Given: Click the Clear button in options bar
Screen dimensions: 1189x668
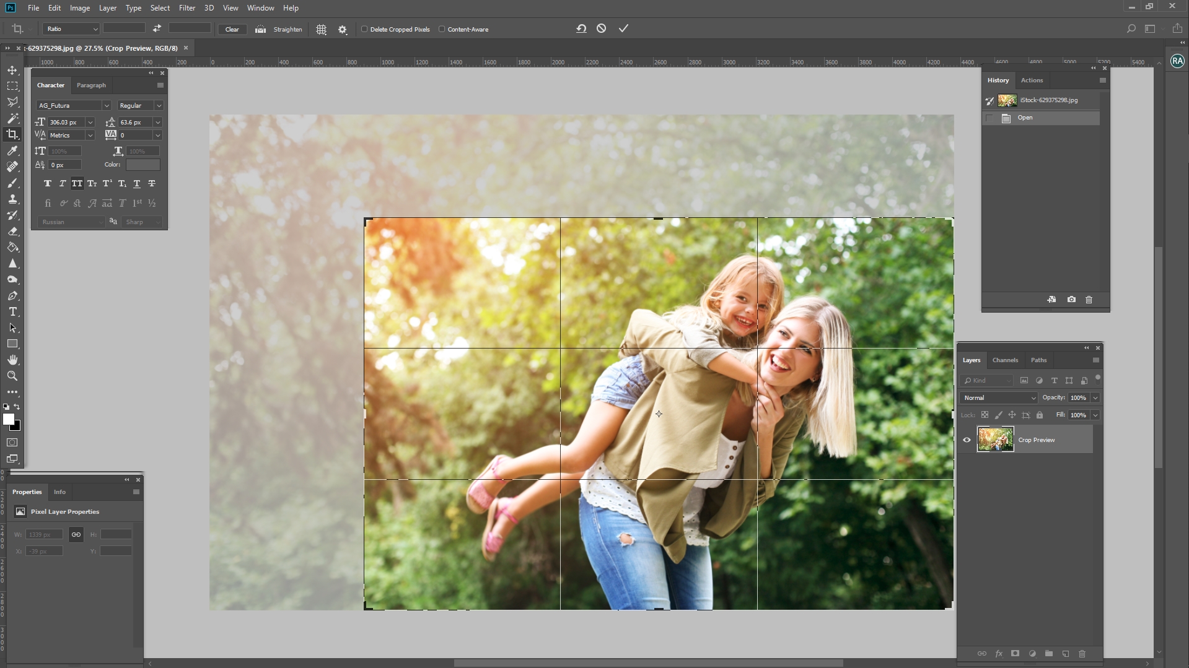Looking at the screenshot, I should click(232, 28).
